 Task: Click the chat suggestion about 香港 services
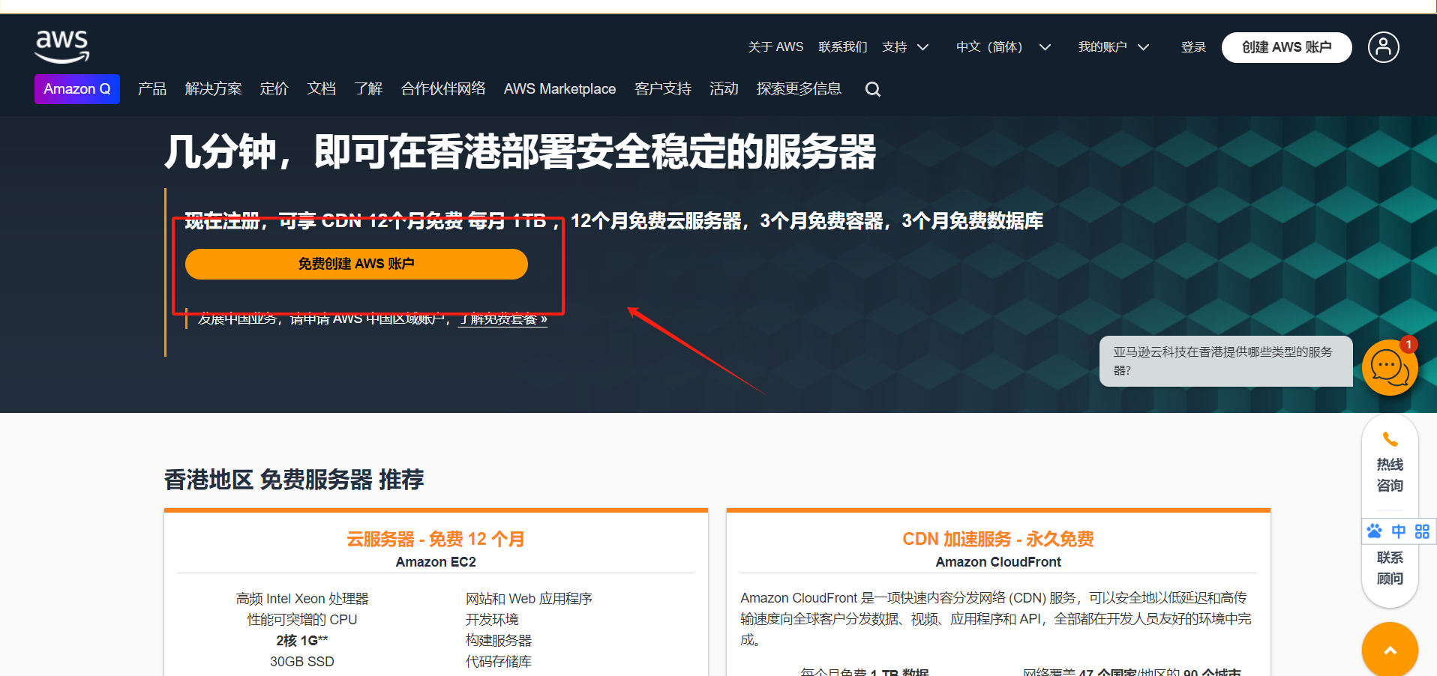pos(1225,361)
